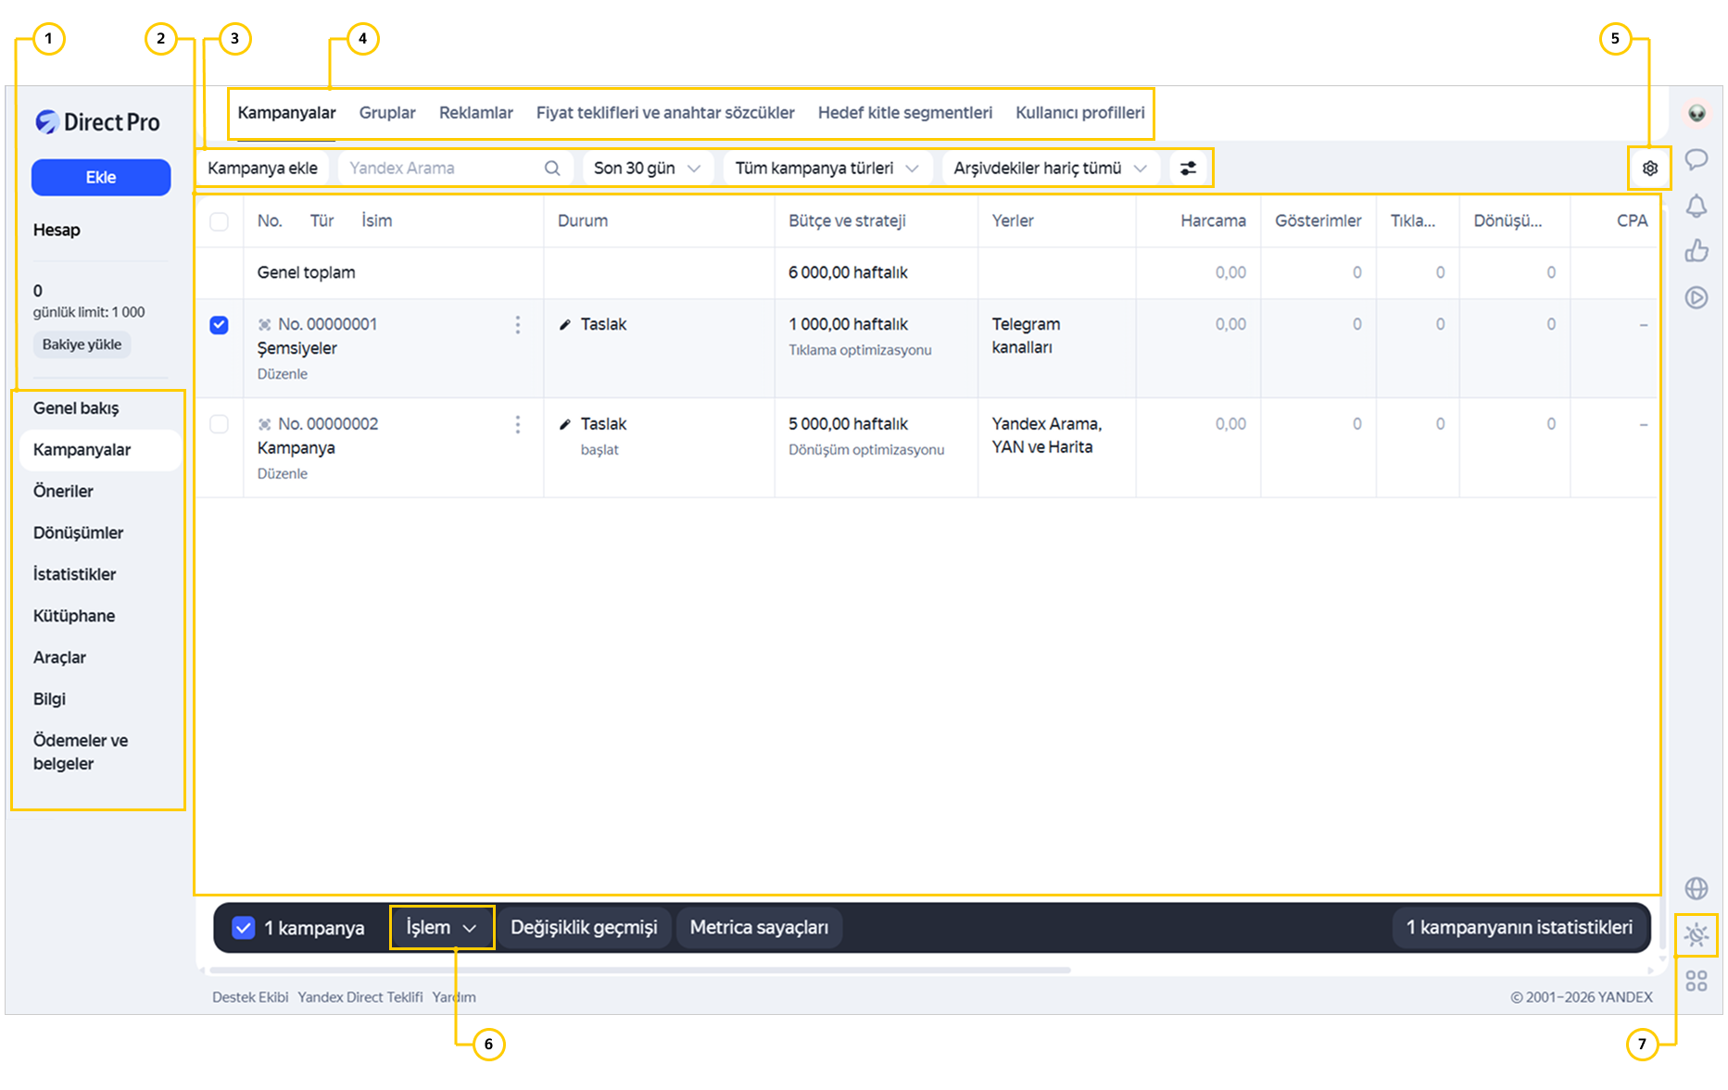Go to "Genel bakış" in the sidebar
This screenshot has width=1728, height=1090.
point(76,408)
